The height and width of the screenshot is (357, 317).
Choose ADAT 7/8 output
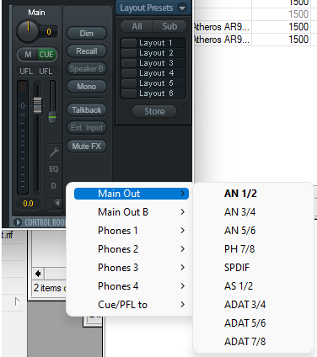pyautogui.click(x=253, y=342)
